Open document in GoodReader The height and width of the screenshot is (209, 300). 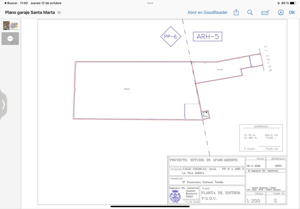click(x=207, y=12)
